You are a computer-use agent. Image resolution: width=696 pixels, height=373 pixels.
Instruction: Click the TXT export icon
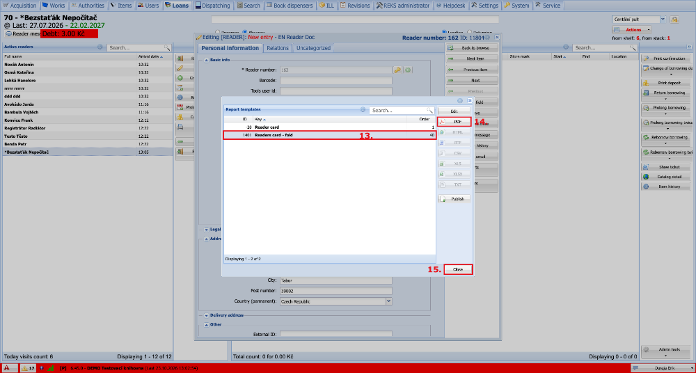point(442,184)
